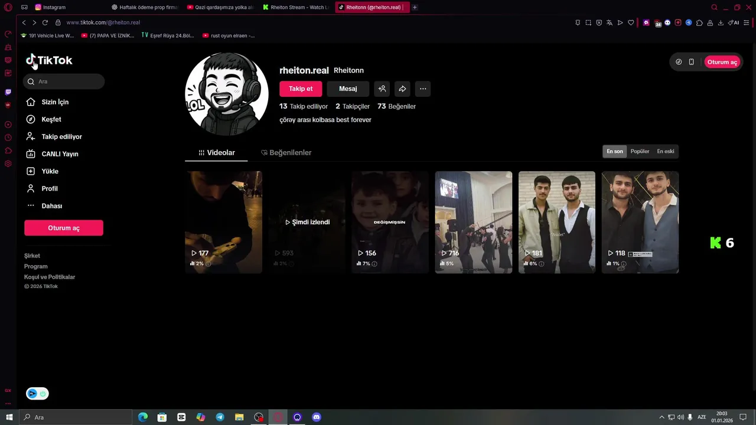The height and width of the screenshot is (425, 756).
Task: Open video with 118 views
Action: click(x=640, y=222)
